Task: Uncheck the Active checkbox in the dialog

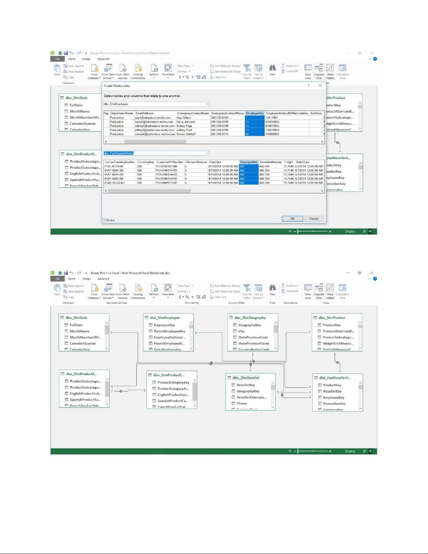Action: (104, 220)
